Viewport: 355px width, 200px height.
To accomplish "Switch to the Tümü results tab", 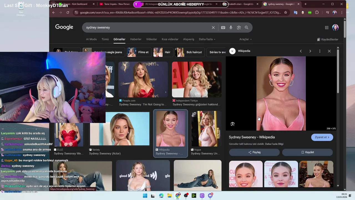I will pyautogui.click(x=105, y=39).
